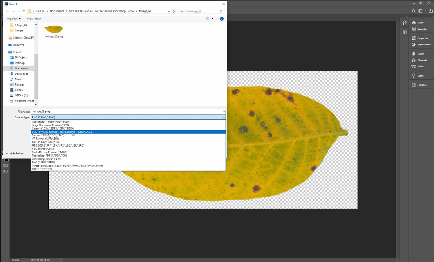The image size is (434, 262).
Task: Open the Adjustments panel
Action: [x=414, y=45]
